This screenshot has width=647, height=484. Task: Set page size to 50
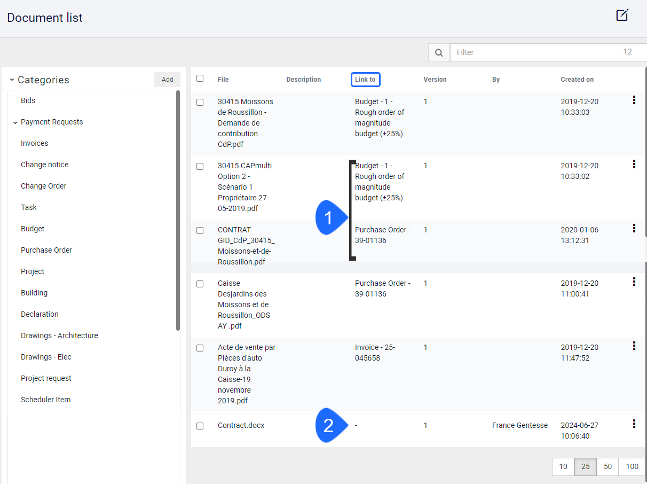click(x=607, y=466)
